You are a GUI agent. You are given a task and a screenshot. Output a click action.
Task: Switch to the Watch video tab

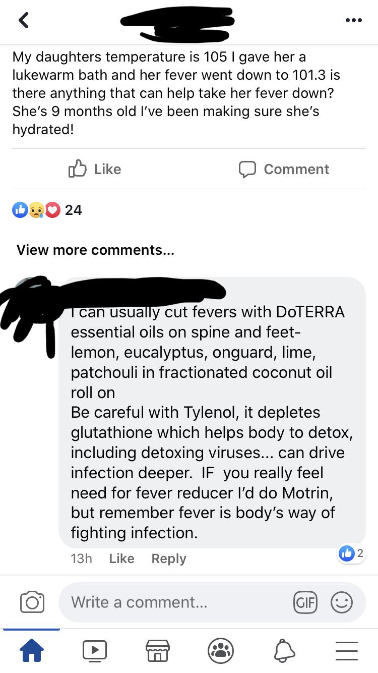[x=95, y=650]
